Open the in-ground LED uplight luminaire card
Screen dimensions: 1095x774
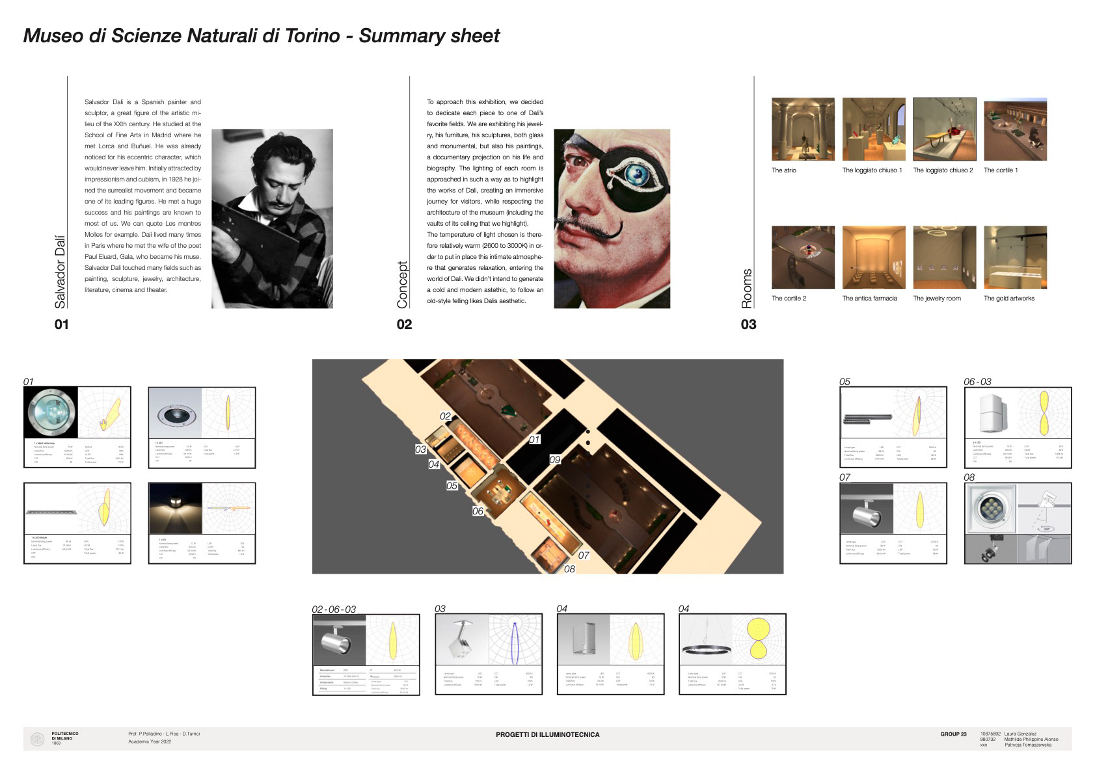(202, 427)
